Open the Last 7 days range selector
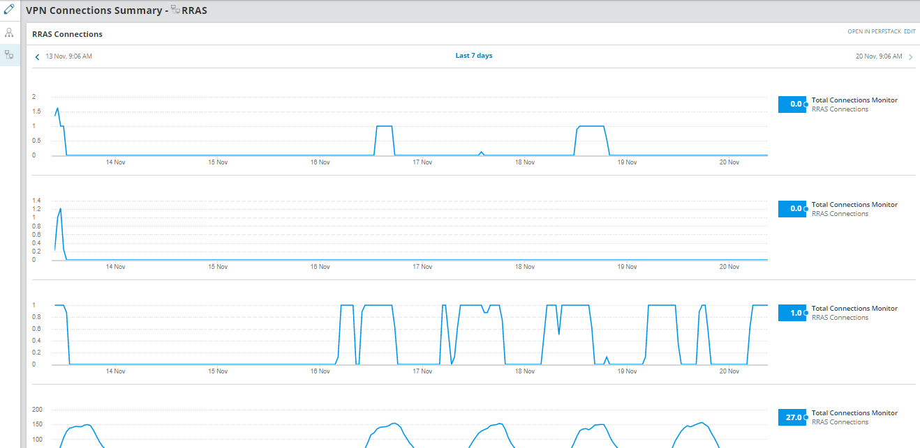 (474, 56)
